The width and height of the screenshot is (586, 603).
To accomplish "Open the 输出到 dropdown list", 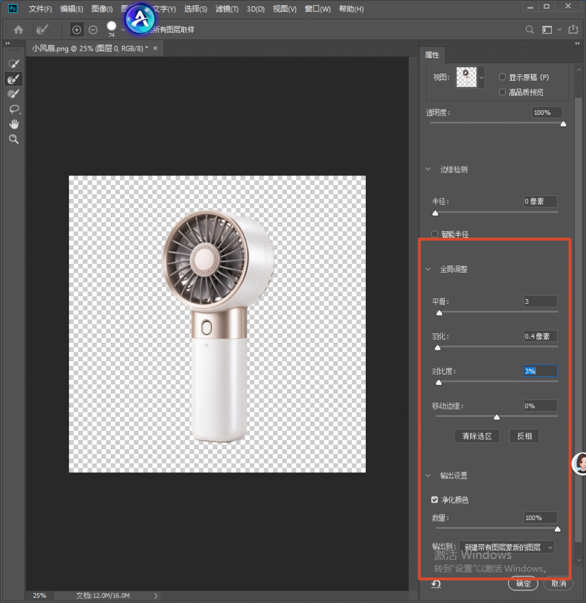I will point(507,547).
